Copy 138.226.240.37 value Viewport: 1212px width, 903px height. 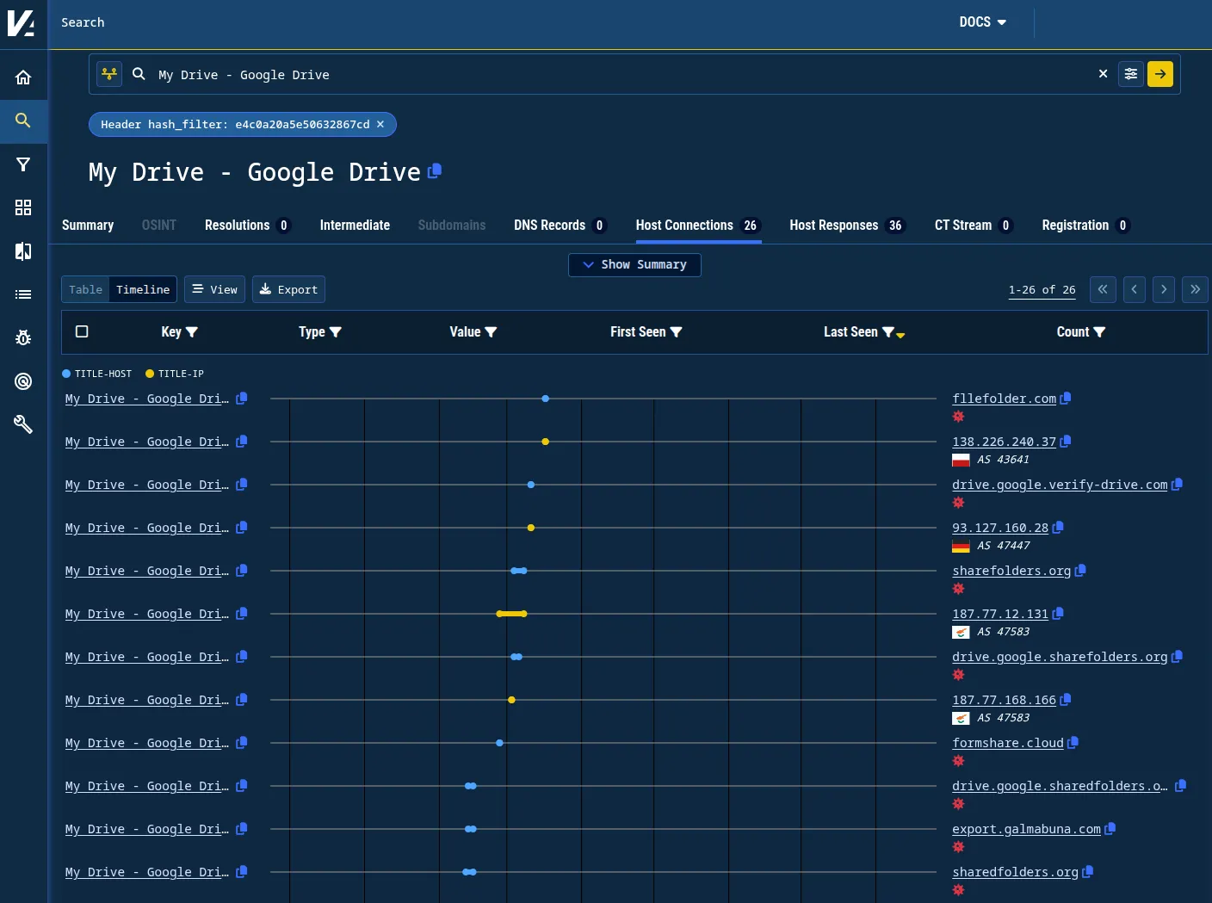[x=1066, y=441]
